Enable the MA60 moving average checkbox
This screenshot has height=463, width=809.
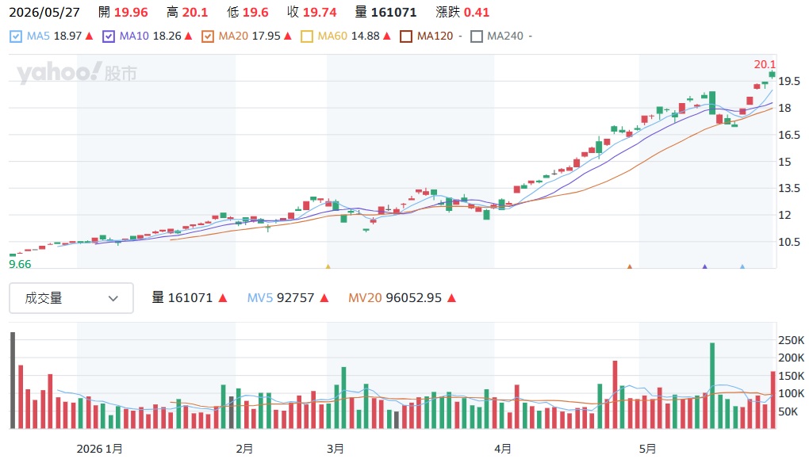[307, 36]
